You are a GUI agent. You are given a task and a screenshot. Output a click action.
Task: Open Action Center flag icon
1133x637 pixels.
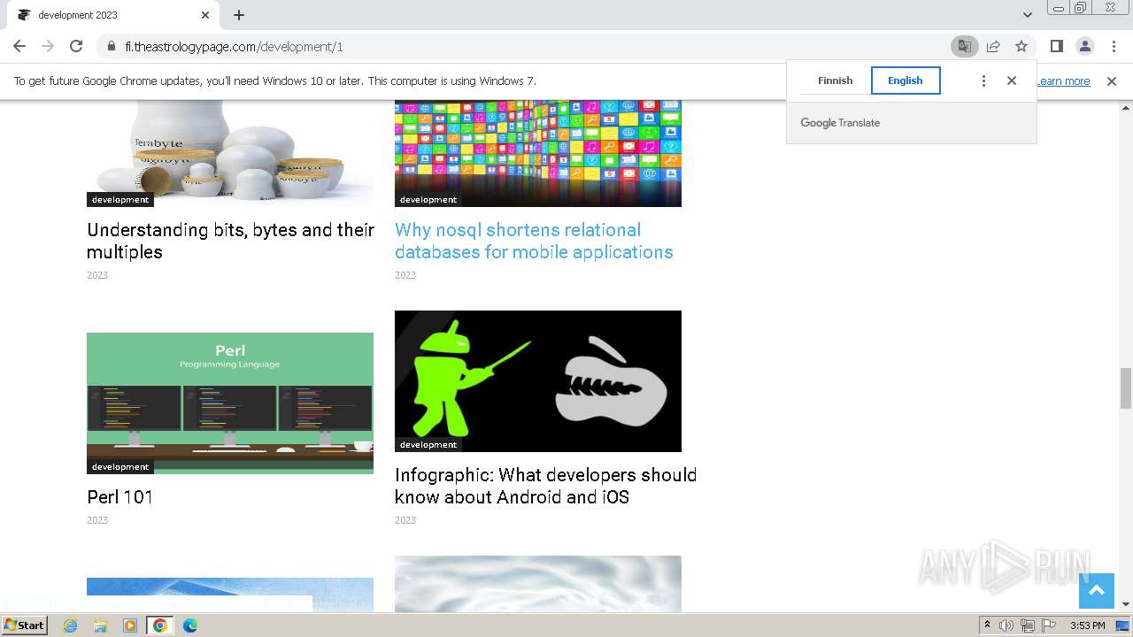[x=1049, y=625]
